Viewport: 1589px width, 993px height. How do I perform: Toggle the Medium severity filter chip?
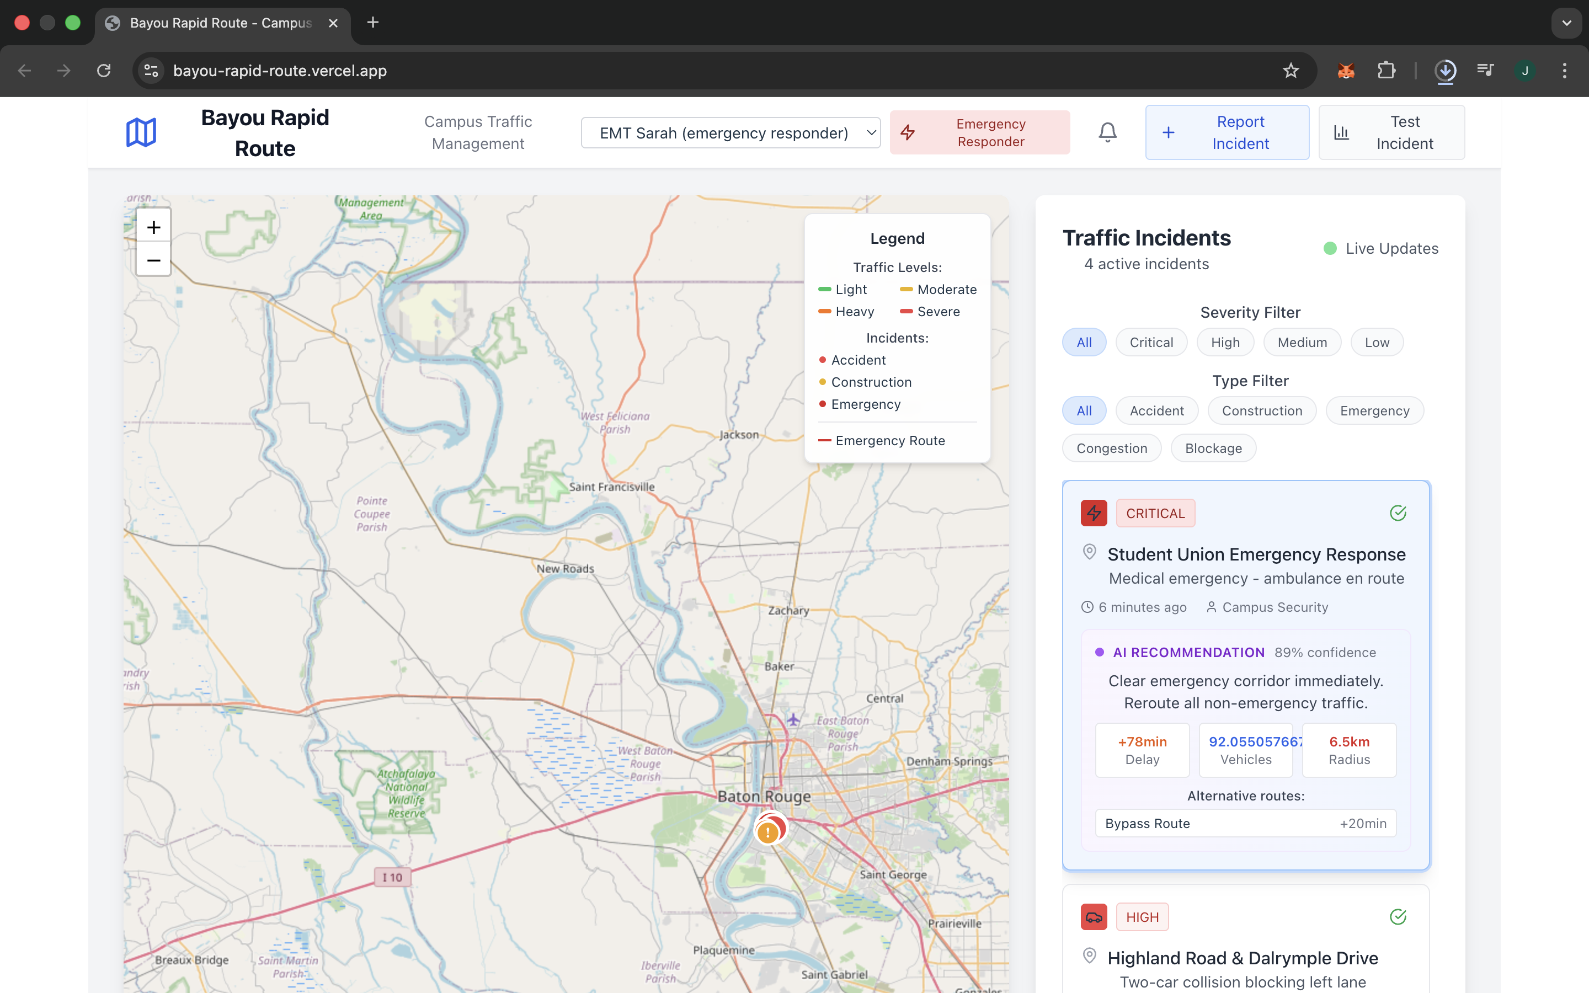[x=1302, y=342]
